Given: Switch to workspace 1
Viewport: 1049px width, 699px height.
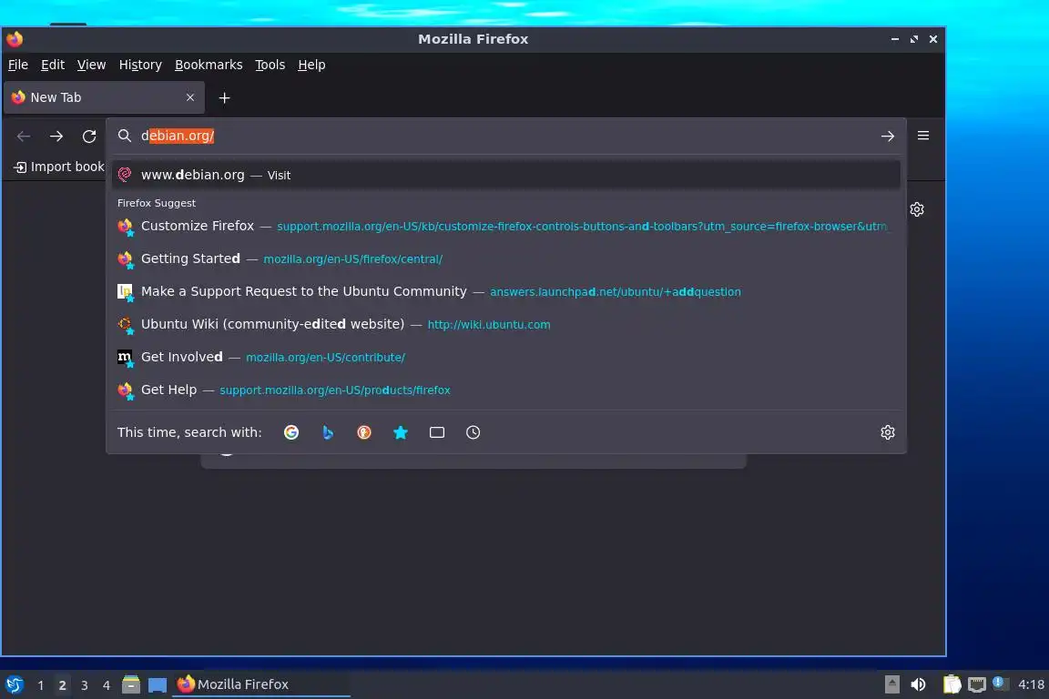Looking at the screenshot, I should (x=41, y=685).
